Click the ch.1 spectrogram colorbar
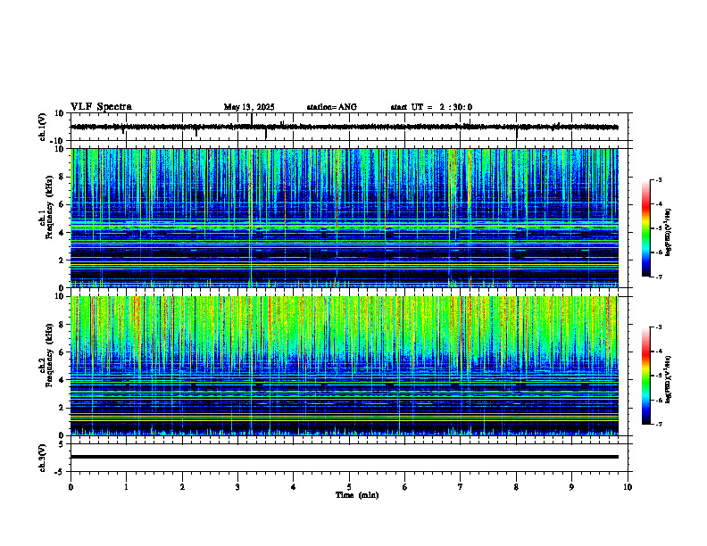The width and height of the screenshot is (707, 546). click(x=646, y=228)
